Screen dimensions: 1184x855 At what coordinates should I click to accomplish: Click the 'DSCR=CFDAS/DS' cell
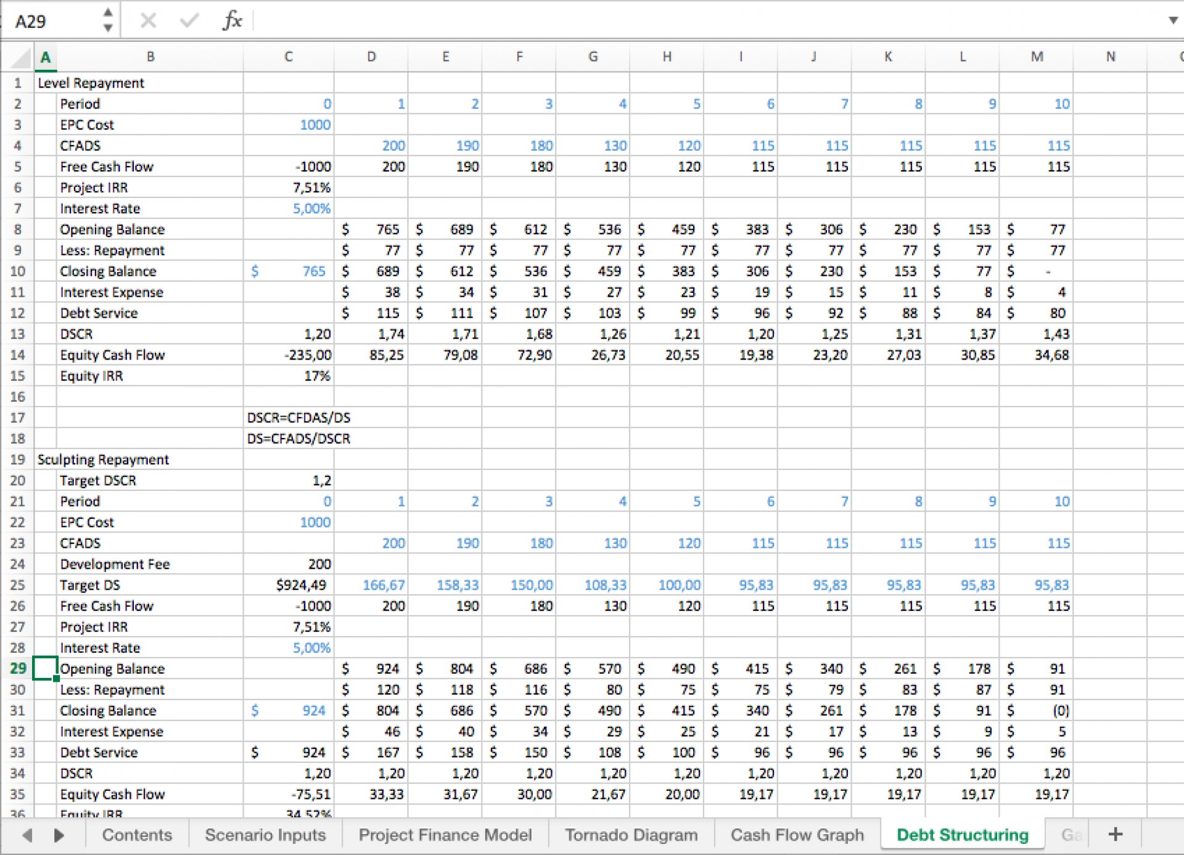tap(298, 418)
